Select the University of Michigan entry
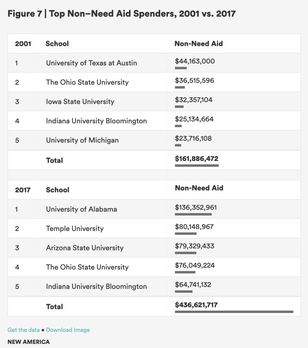This screenshot has width=308, height=348. coord(154,140)
